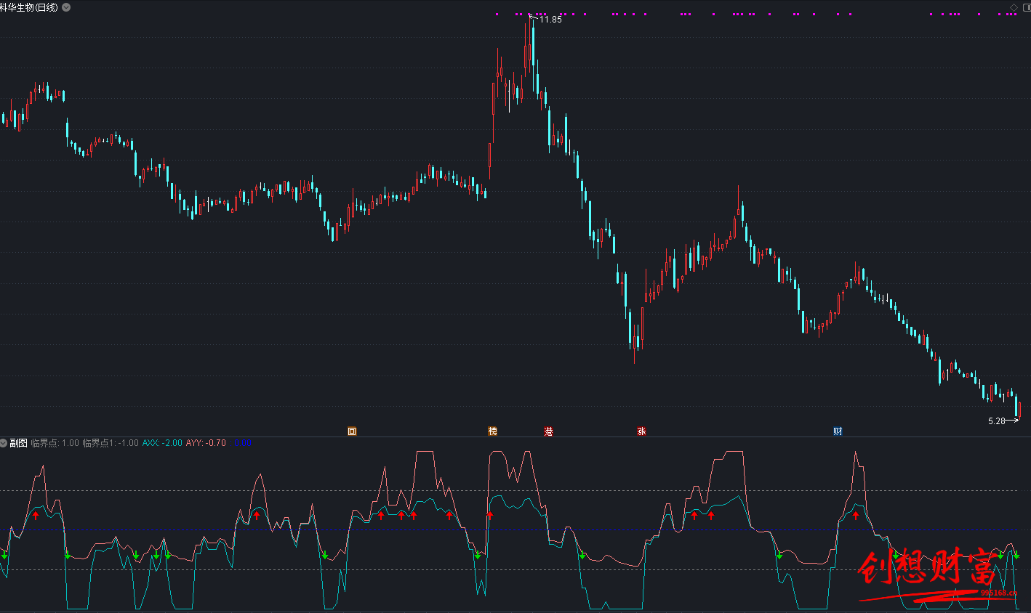Open the 回 event marker icon
This screenshot has width=1031, height=613.
[352, 431]
